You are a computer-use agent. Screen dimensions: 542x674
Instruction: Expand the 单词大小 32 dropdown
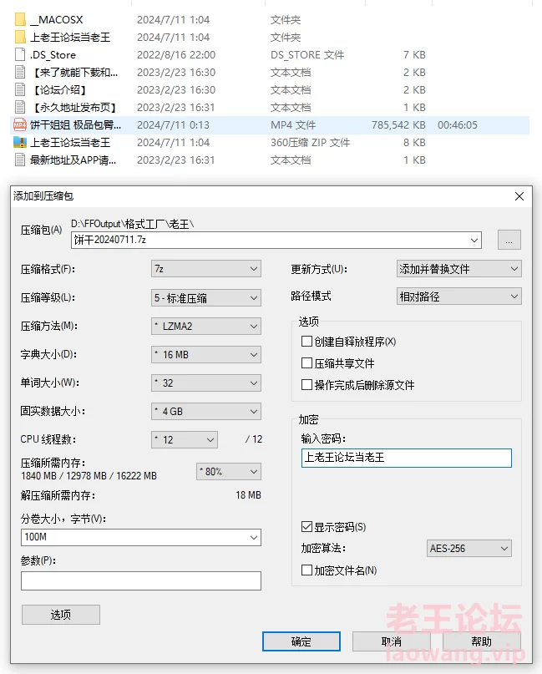pyautogui.click(x=206, y=383)
